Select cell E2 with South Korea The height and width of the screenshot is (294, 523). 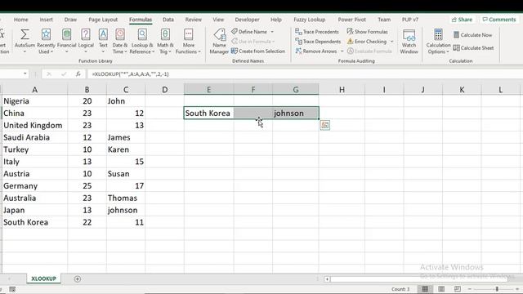(x=209, y=113)
